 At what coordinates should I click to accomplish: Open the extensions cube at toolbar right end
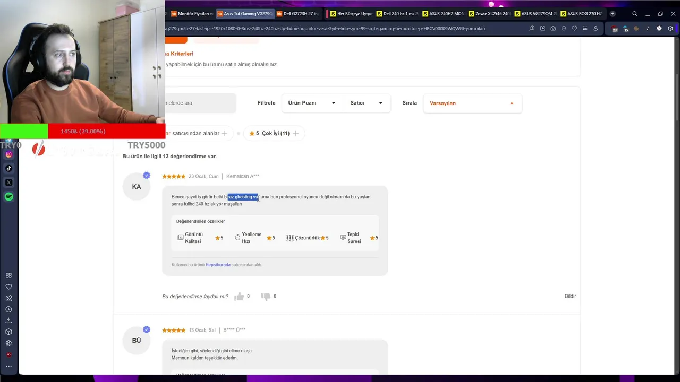670,29
